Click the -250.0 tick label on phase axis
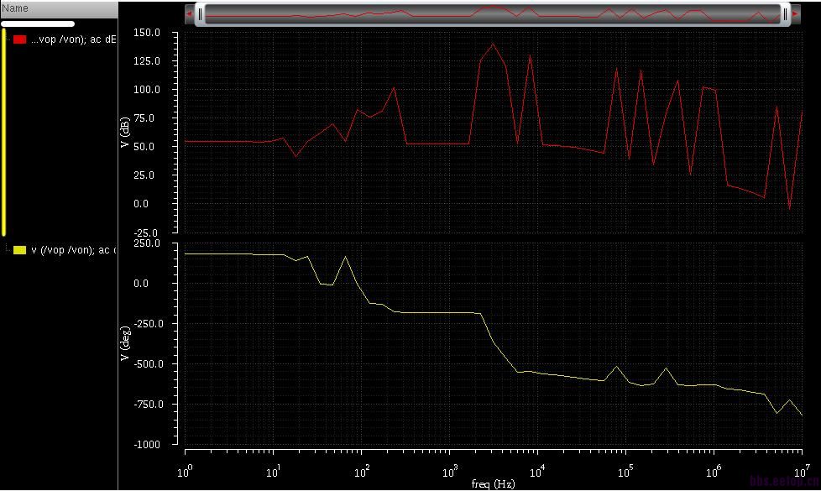Image resolution: width=821 pixels, height=491 pixels. pyautogui.click(x=147, y=323)
